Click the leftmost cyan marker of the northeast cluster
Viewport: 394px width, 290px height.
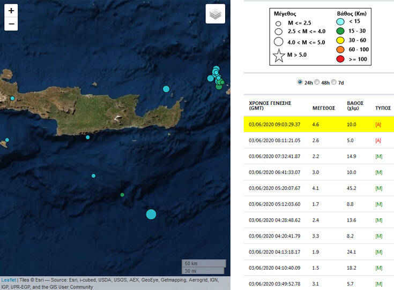pos(210,78)
